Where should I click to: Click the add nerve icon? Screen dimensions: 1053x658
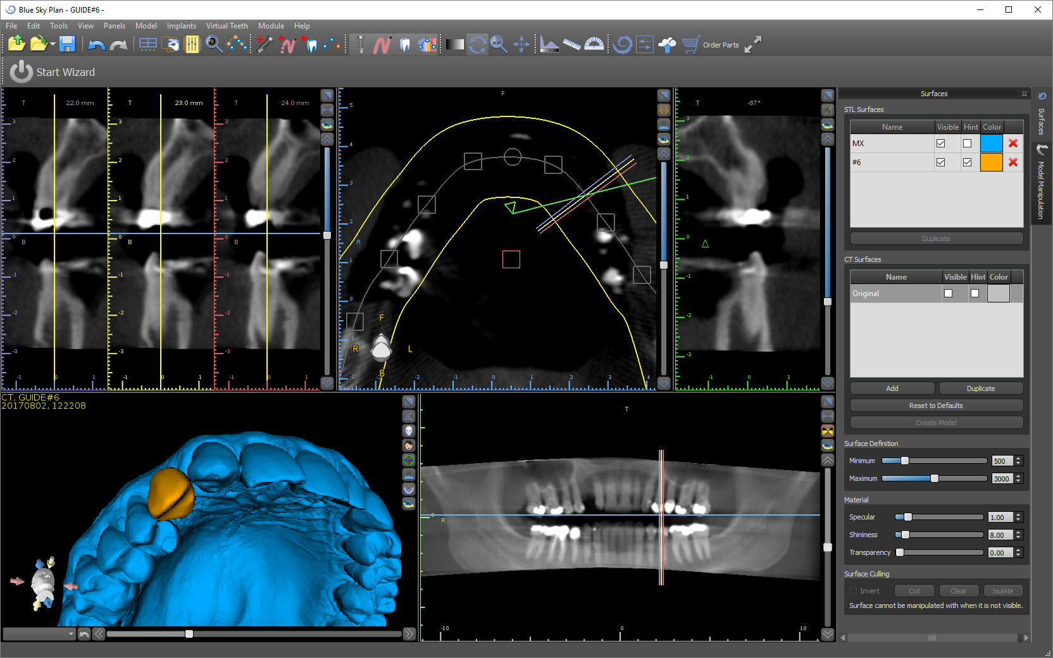coord(287,44)
